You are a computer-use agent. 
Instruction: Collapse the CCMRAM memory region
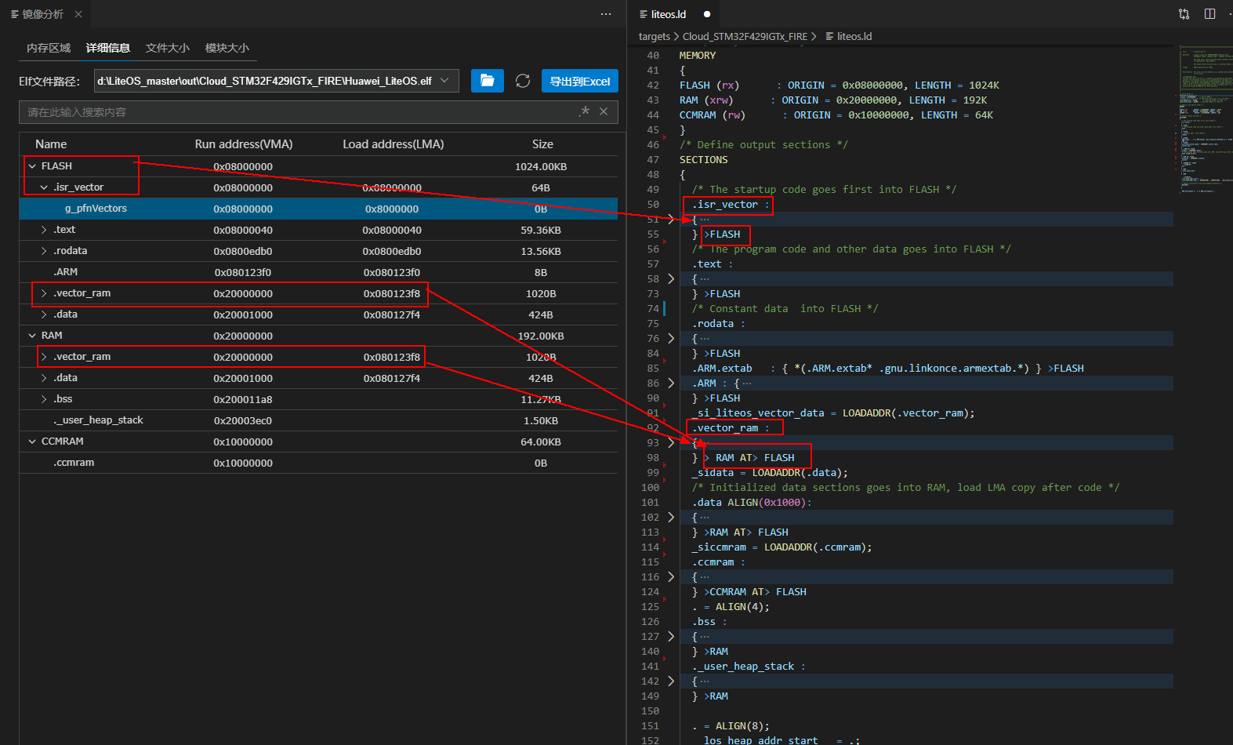click(32, 442)
